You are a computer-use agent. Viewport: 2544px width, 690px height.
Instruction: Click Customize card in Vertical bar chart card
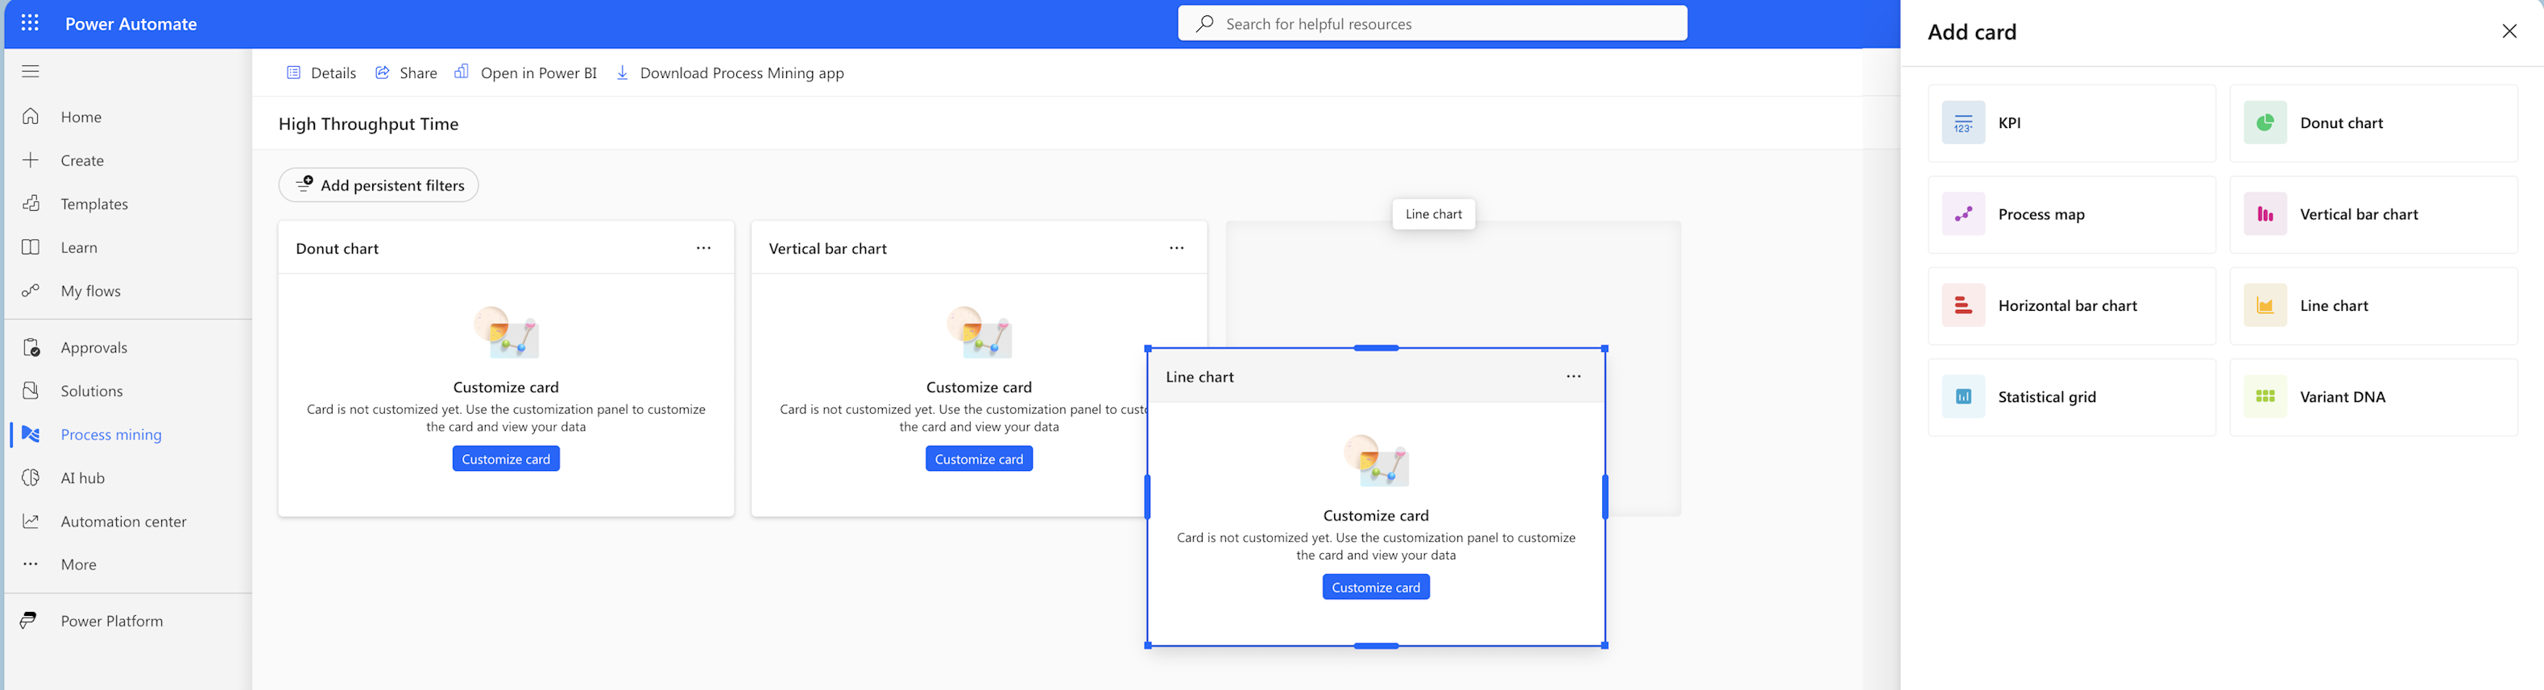point(979,459)
